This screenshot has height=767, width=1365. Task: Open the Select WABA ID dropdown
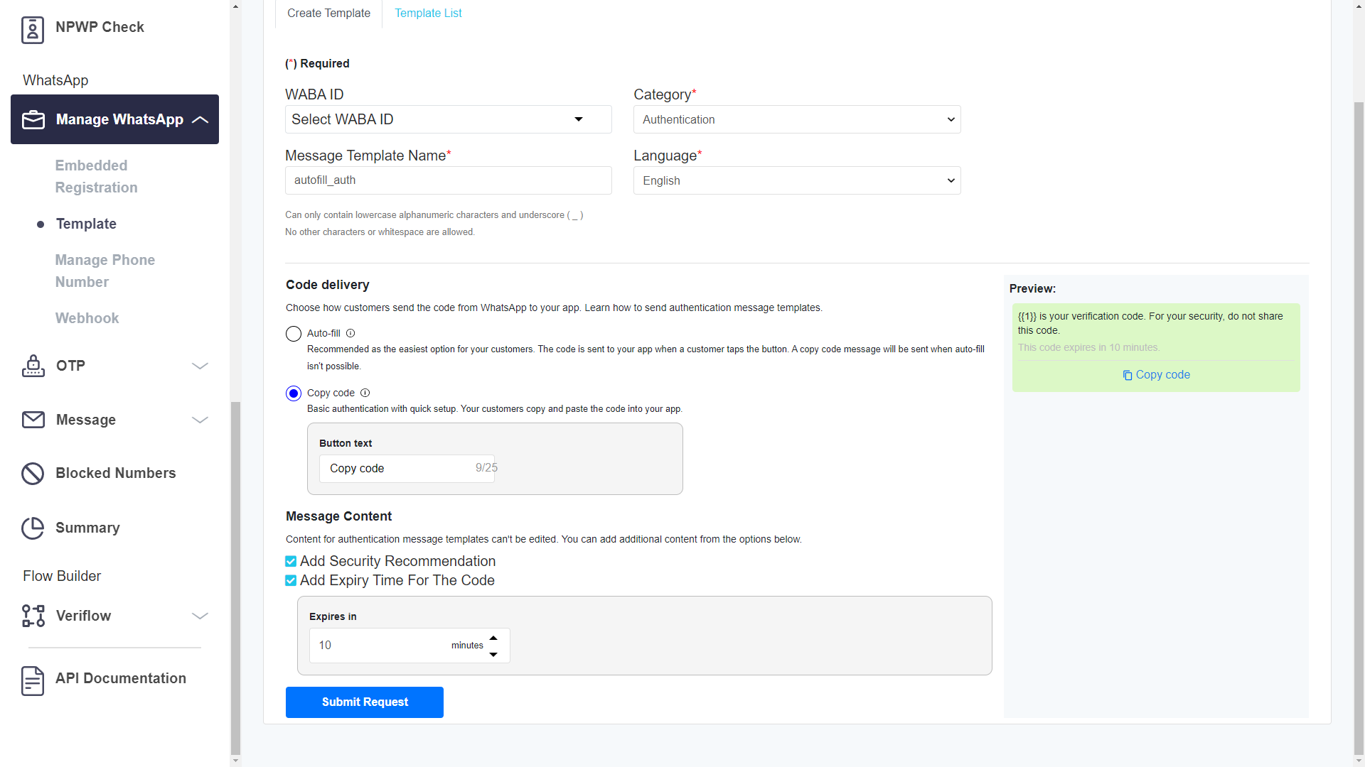pyautogui.click(x=448, y=119)
